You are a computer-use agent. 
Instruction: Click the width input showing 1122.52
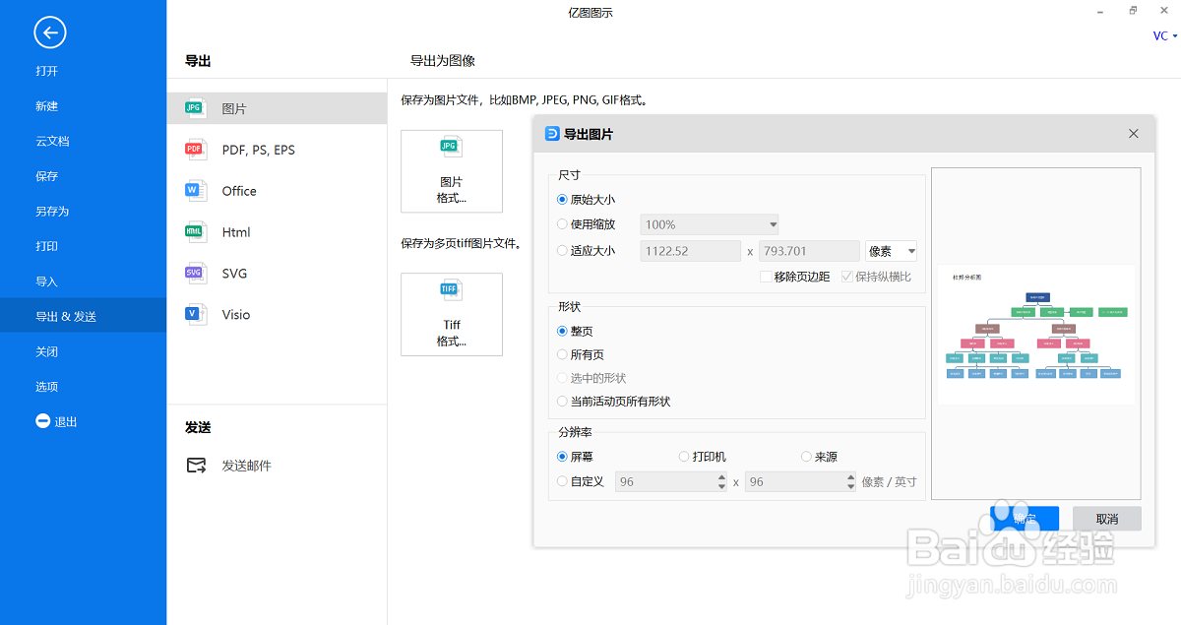point(690,250)
